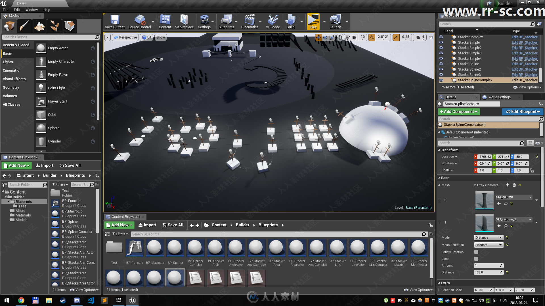The image size is (545, 306).
Task: Open Marketplace from toolbar
Action: coord(184,22)
